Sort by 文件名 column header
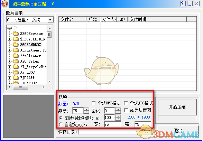This screenshot has height=141, width=203. pyautogui.click(x=73, y=19)
